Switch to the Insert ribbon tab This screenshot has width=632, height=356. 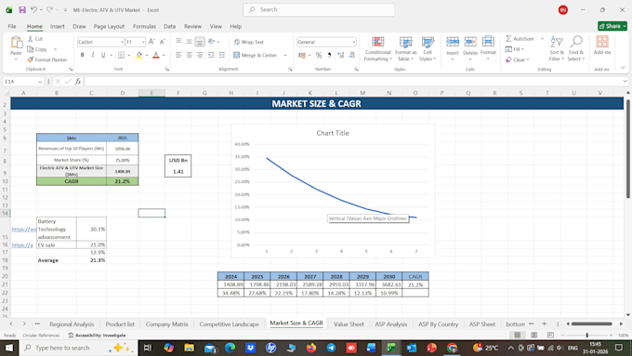pos(58,26)
